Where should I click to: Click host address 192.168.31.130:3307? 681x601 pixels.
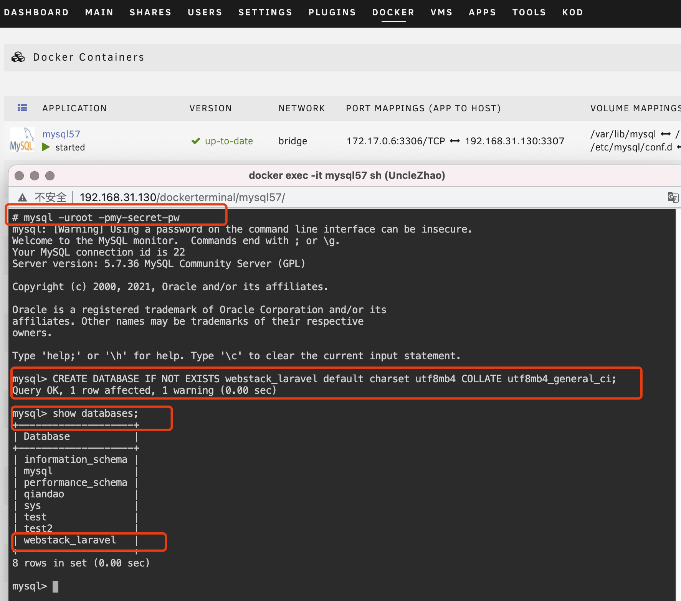514,141
